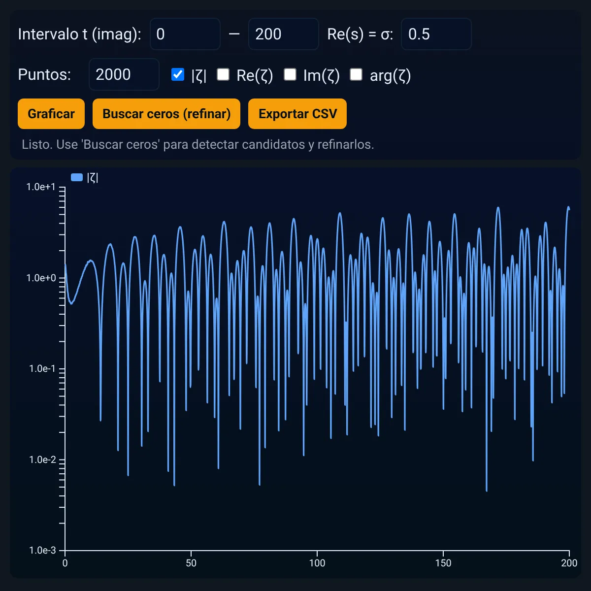
Task: Click the 'Re(s) = σ:' label
Action: click(x=360, y=34)
